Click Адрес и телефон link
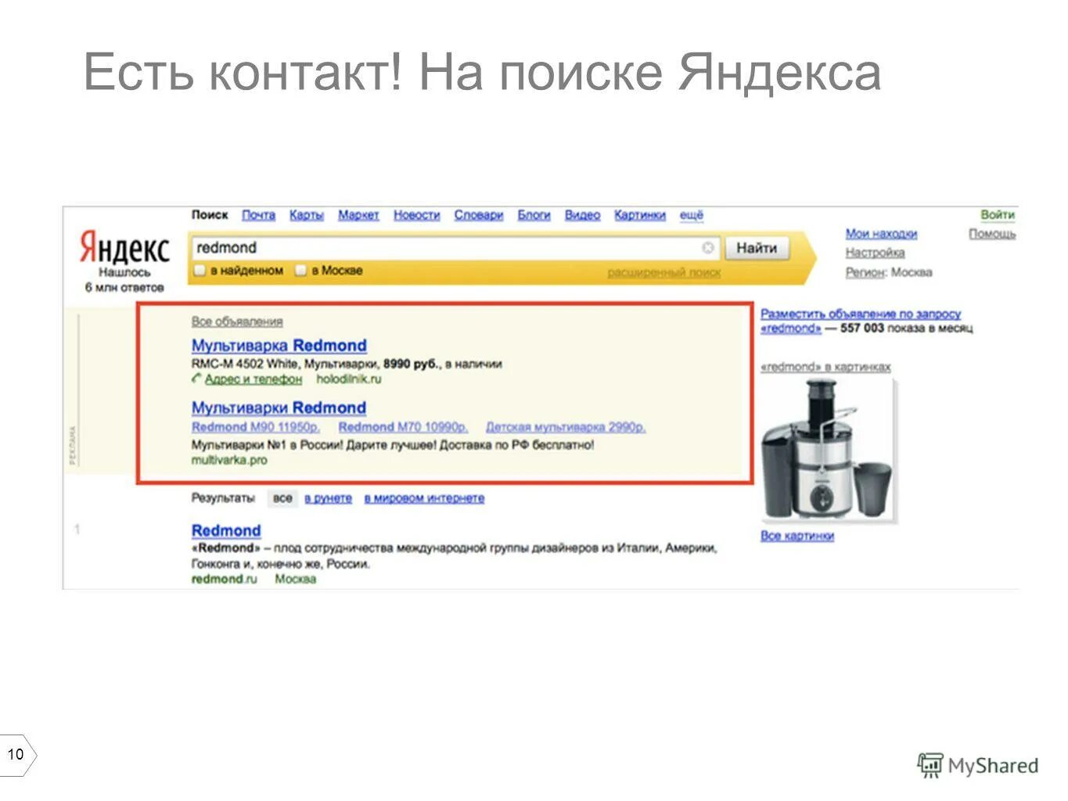Viewport: 1068px width, 801px height. click(253, 379)
